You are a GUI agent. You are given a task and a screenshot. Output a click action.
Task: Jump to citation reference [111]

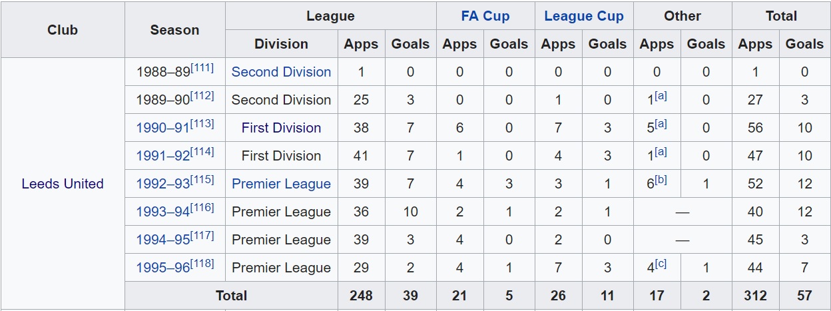pyautogui.click(x=202, y=68)
